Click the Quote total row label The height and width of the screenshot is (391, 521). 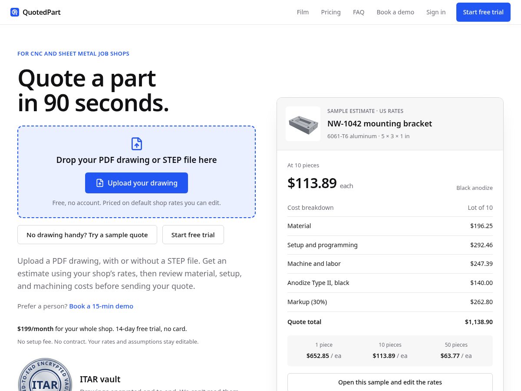[304, 322]
